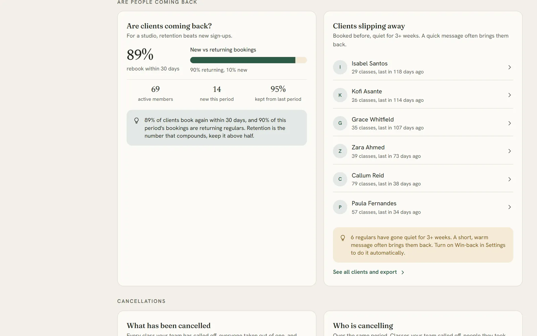Image resolution: width=537 pixels, height=336 pixels.
Task: Expand Kofi Asante details chevron
Action: [509, 95]
